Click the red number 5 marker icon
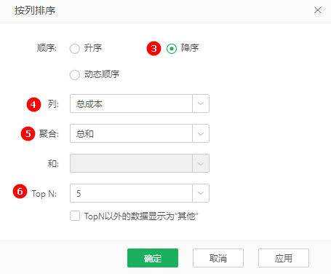This screenshot has height=274, width=331. click(x=28, y=133)
